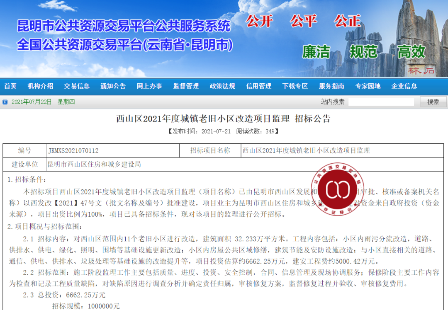Click the 建设单位 label cell
The width and height of the screenshot is (448, 310).
[25, 165]
